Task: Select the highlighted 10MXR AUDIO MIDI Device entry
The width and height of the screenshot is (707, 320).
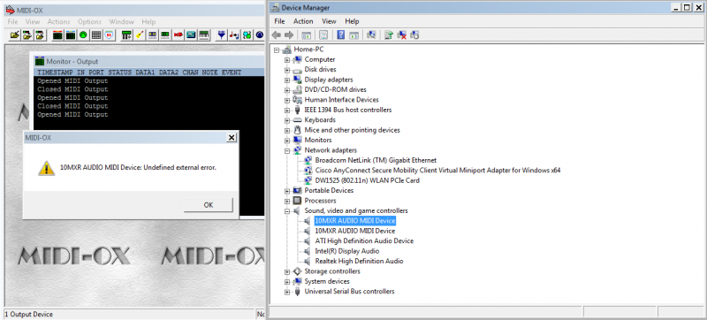Action: click(355, 221)
